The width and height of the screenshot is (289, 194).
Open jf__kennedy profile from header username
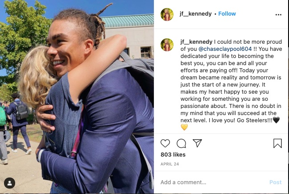pos(195,14)
